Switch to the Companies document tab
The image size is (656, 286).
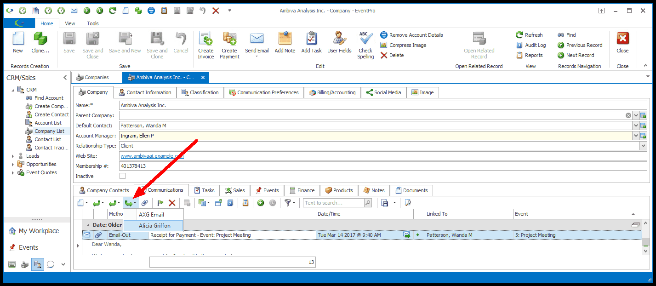[x=97, y=78]
